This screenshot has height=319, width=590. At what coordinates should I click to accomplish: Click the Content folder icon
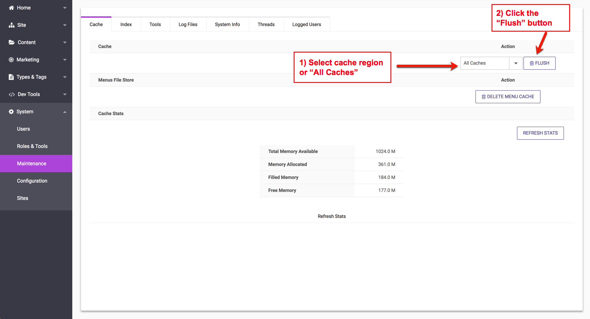[12, 42]
